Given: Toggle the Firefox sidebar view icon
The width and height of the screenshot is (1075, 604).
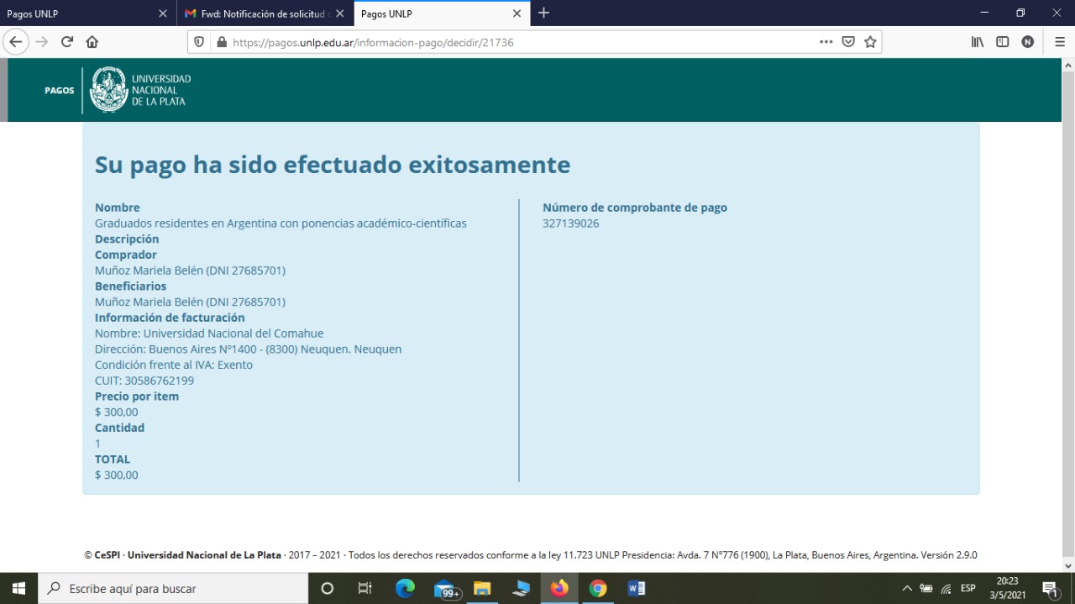Looking at the screenshot, I should point(1002,42).
